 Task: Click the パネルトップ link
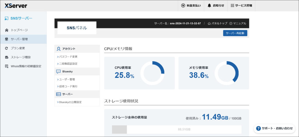click(218, 23)
